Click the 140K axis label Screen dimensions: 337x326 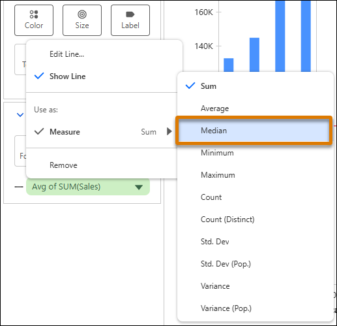click(x=203, y=46)
